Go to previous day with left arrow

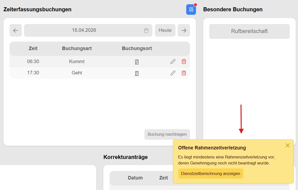pyautogui.click(x=16, y=30)
